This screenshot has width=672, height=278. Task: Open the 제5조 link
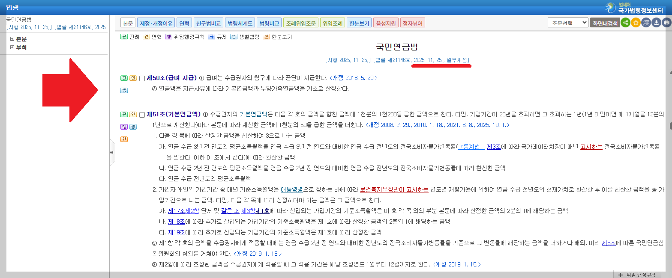609,243
